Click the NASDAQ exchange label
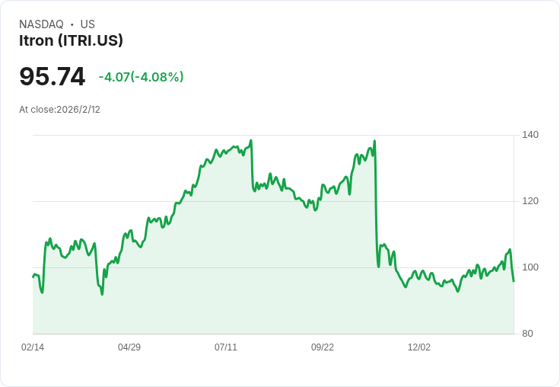The height and width of the screenshot is (387, 560). [41, 24]
